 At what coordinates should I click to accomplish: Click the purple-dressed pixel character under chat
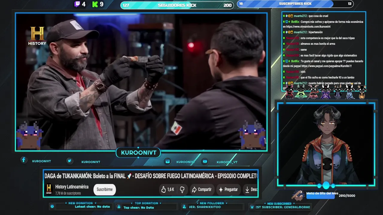(326, 92)
